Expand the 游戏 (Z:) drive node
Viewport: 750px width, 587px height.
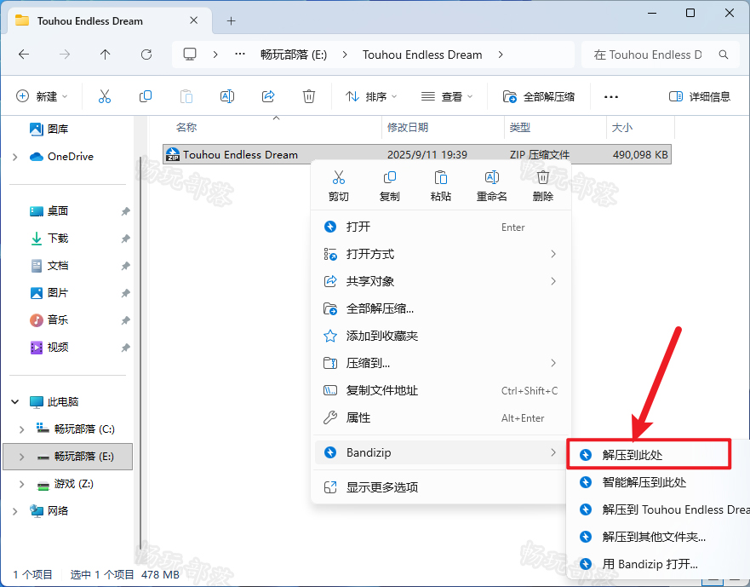coord(21,484)
